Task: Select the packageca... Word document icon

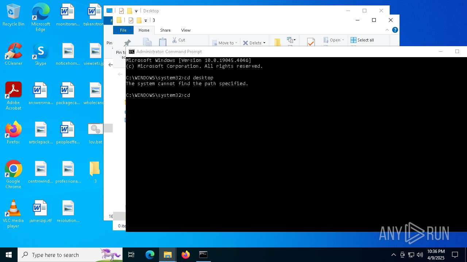Action: pos(68,94)
